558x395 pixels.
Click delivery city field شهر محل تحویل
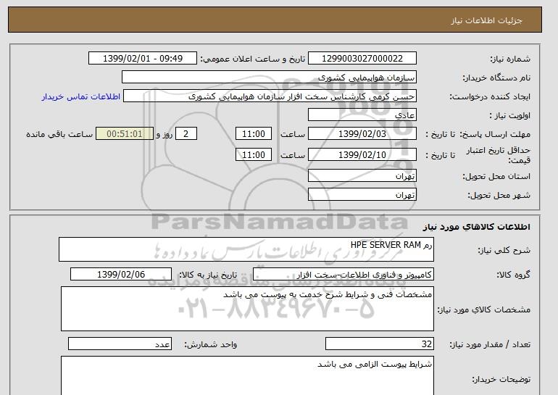pos(362,195)
